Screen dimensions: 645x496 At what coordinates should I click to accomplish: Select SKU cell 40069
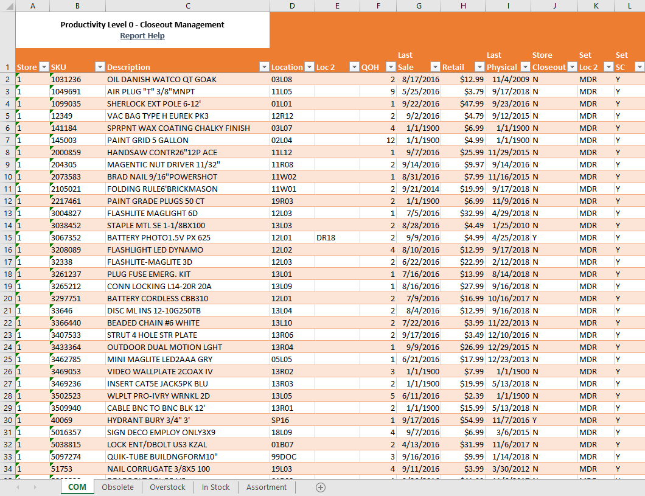pos(77,421)
